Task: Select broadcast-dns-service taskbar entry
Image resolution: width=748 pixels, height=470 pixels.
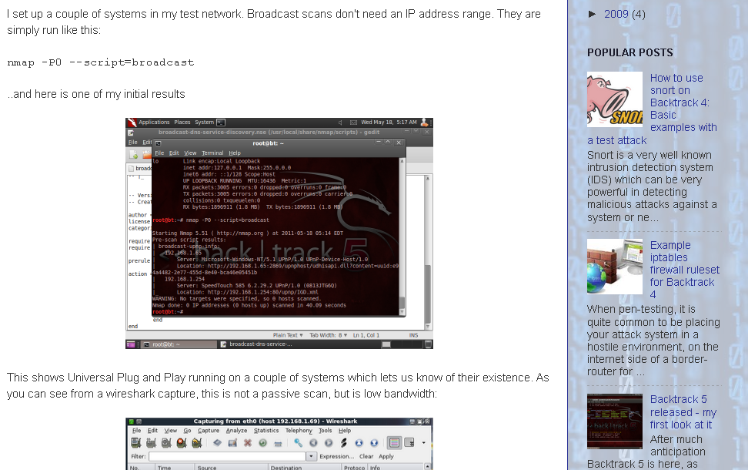Action: point(256,344)
